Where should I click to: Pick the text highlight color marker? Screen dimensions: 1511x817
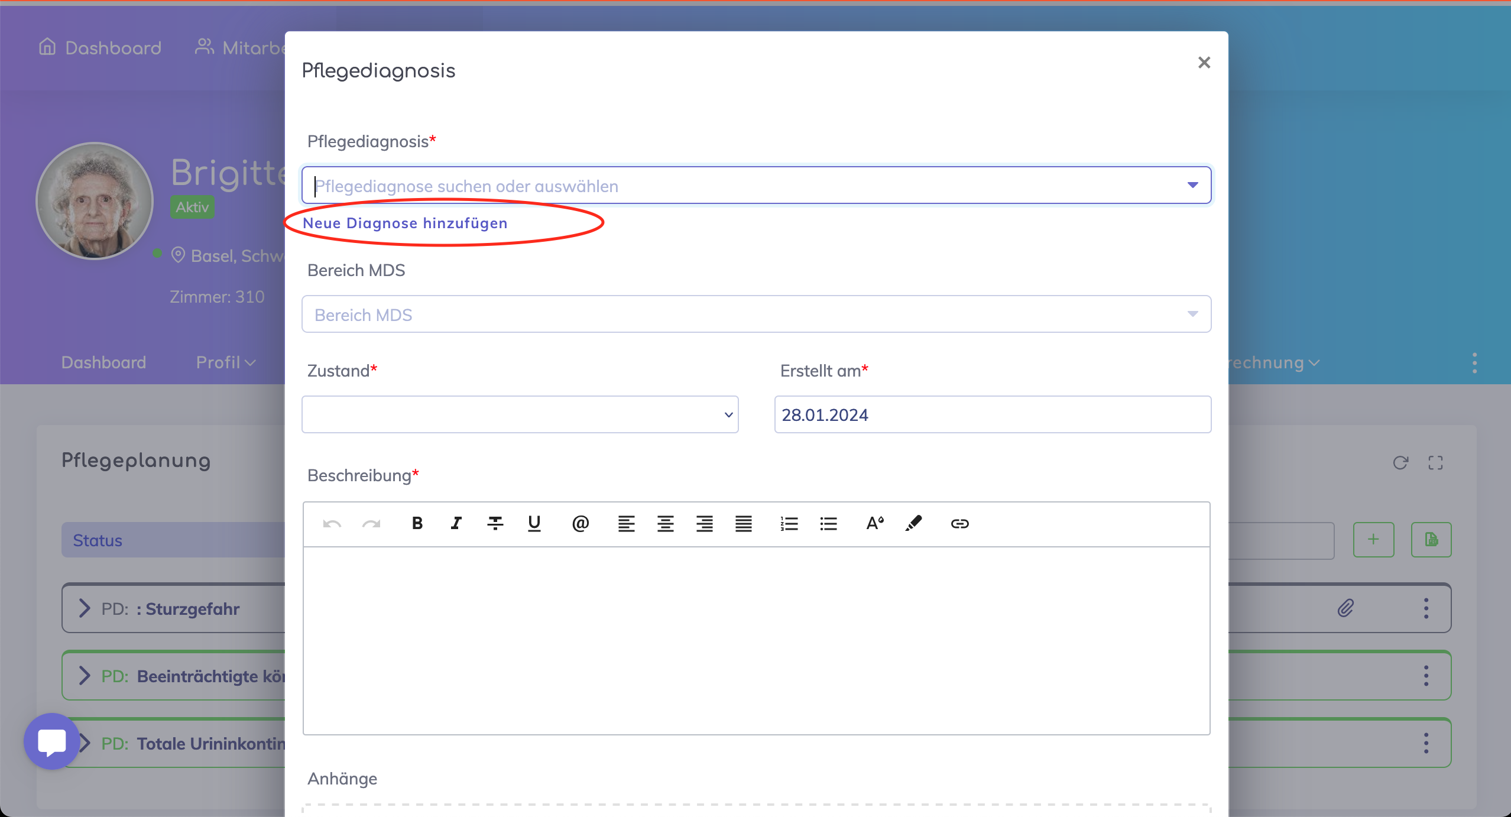913,523
